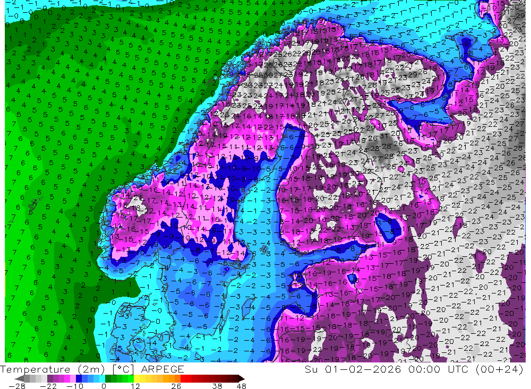Pick the dark blue swatch in the color scale

pos(79,378)
